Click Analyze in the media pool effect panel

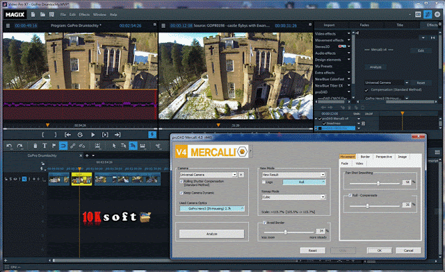pyautogui.click(x=375, y=67)
